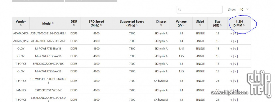Sort by Size (GB) column arrows

coord(221,25)
